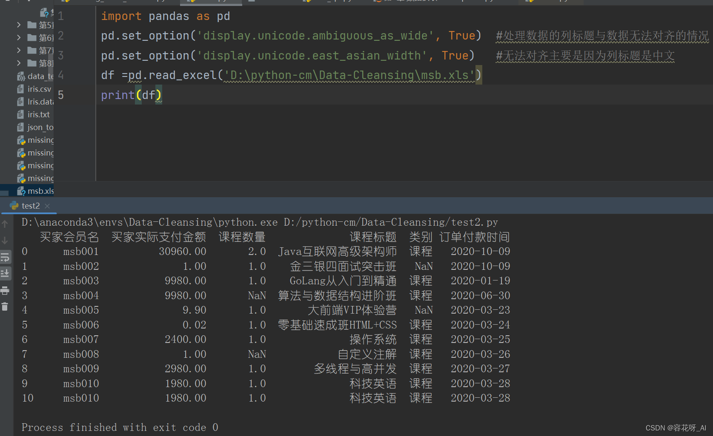Click the '订单付款时间' column header
Image resolution: width=713 pixels, height=436 pixels.
pyautogui.click(x=474, y=237)
